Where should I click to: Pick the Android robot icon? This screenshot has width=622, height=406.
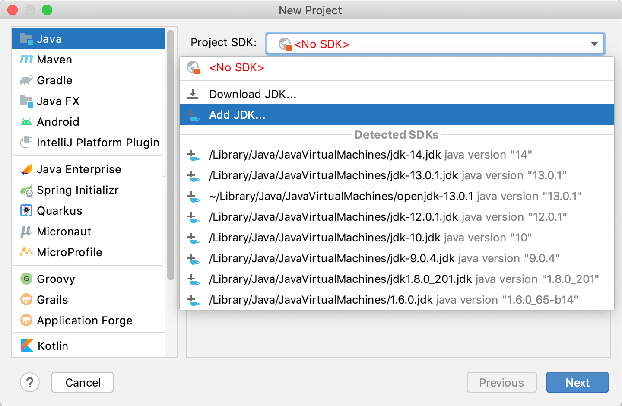(26, 122)
